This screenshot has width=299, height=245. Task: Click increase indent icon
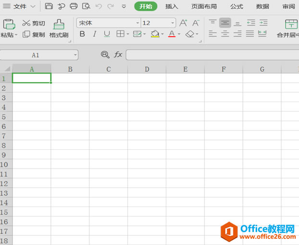coord(263,23)
